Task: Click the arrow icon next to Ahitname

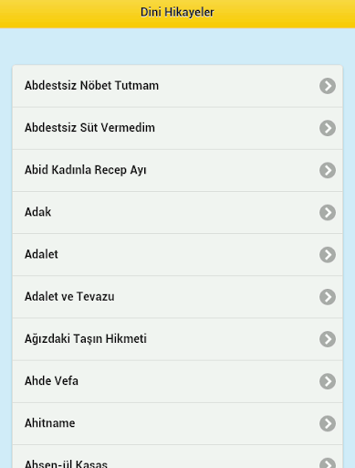Action: point(328,423)
